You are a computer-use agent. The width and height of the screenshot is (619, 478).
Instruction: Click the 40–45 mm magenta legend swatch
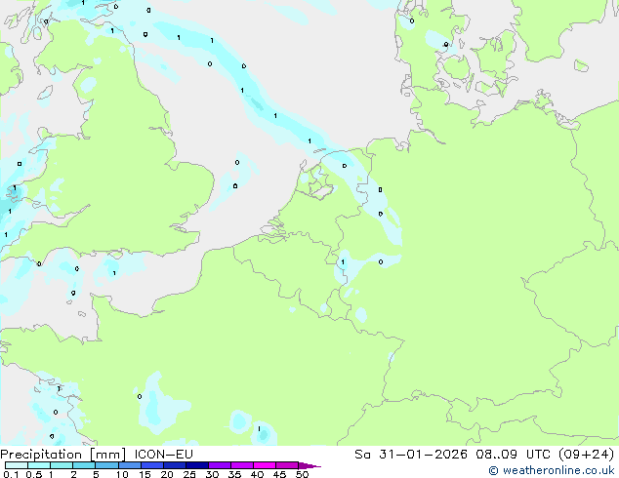point(265,465)
